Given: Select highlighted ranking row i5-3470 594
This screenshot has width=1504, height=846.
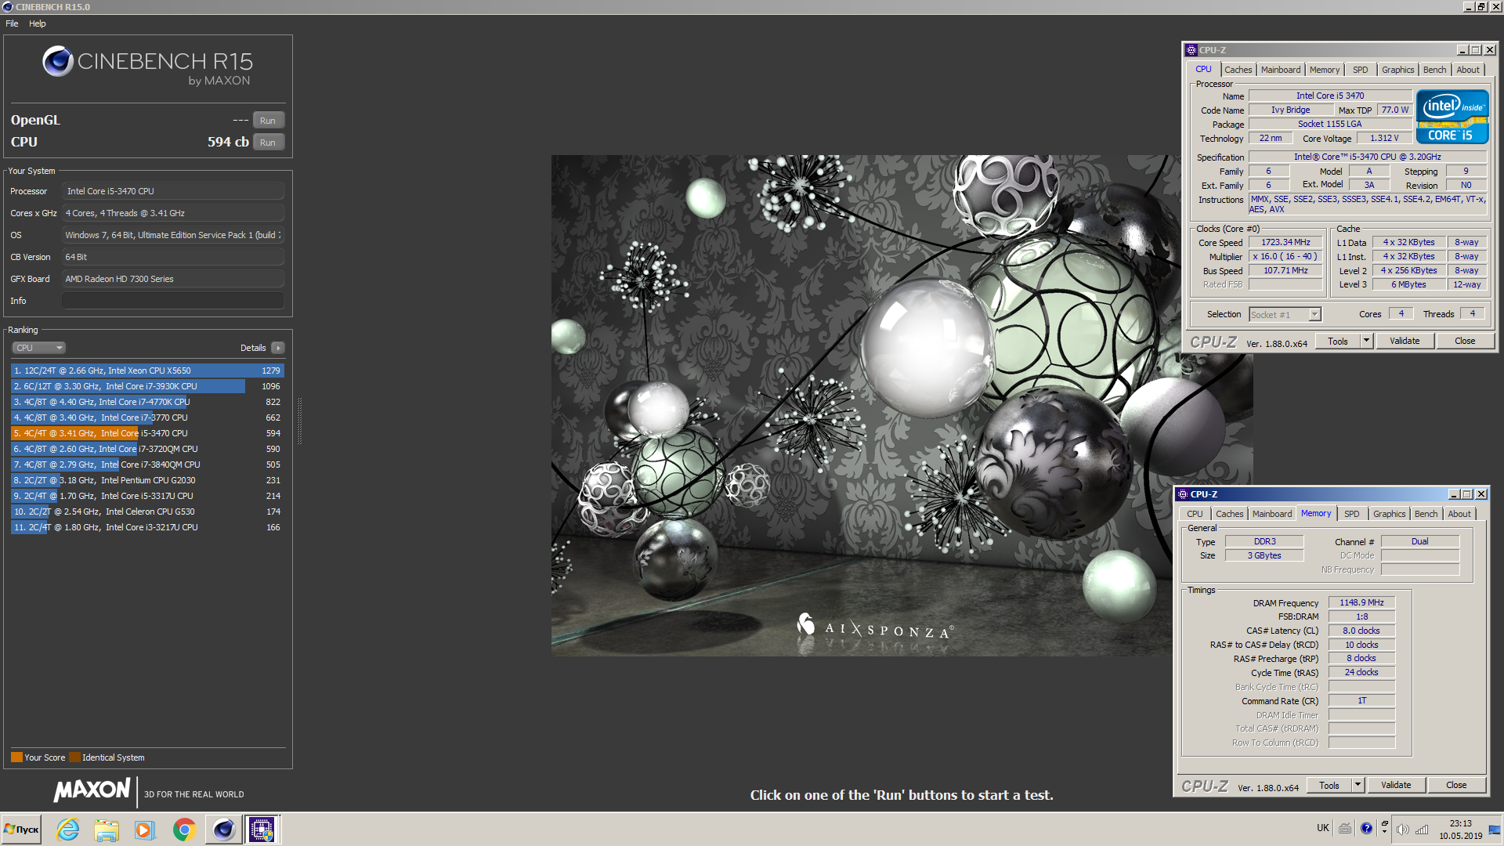Looking at the screenshot, I should click(x=147, y=433).
